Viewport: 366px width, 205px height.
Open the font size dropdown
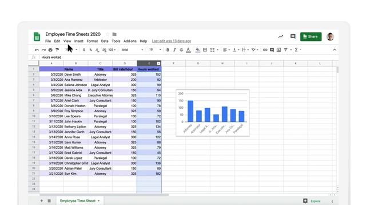155,50
